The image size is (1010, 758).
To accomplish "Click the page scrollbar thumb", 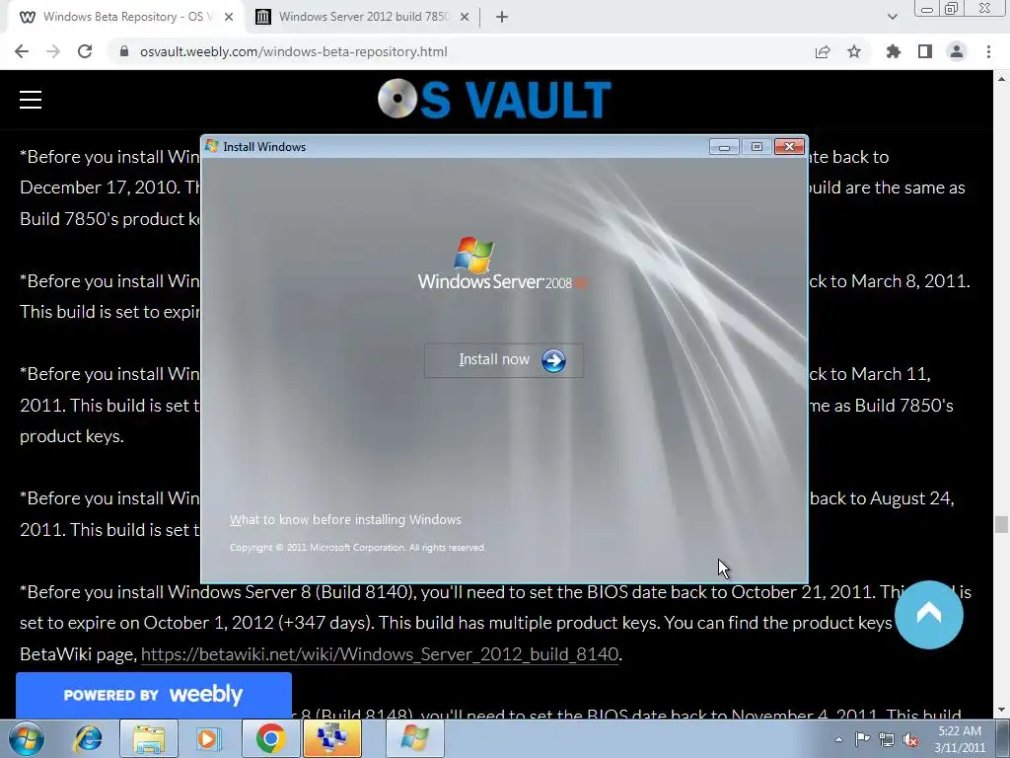I will pyautogui.click(x=1001, y=524).
